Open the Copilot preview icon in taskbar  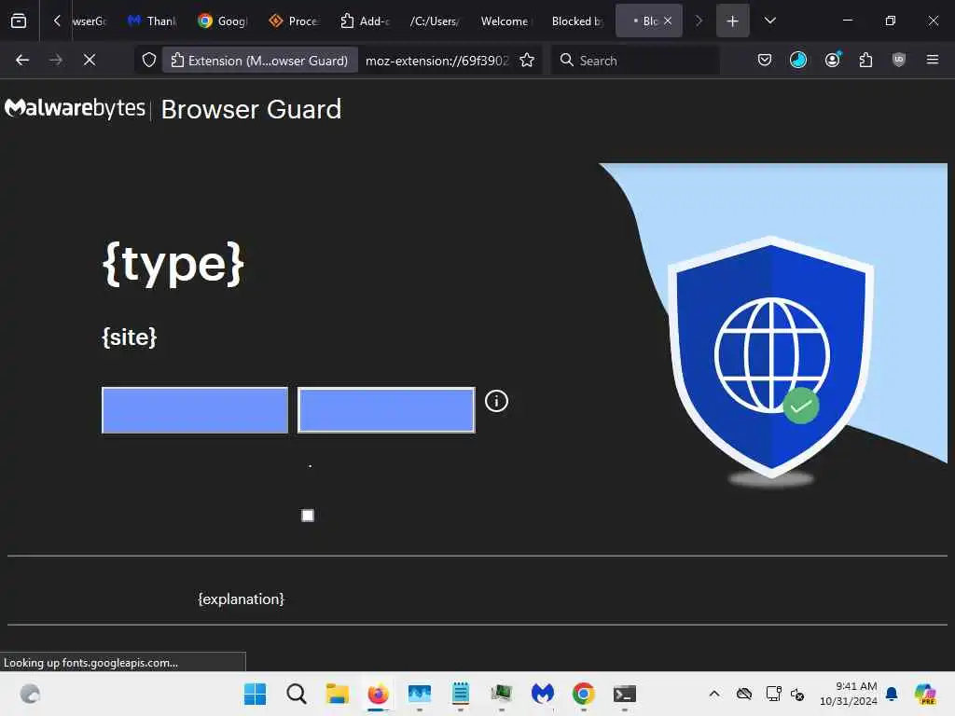pyautogui.click(x=925, y=694)
